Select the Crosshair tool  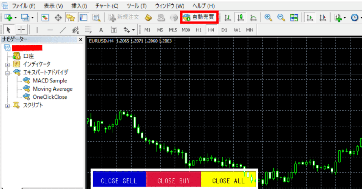[x=21, y=30]
